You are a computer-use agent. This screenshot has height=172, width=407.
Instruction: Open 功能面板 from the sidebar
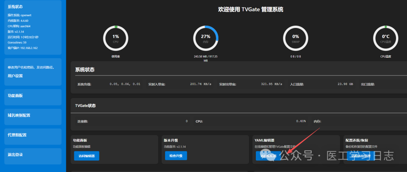pyautogui.click(x=15, y=96)
